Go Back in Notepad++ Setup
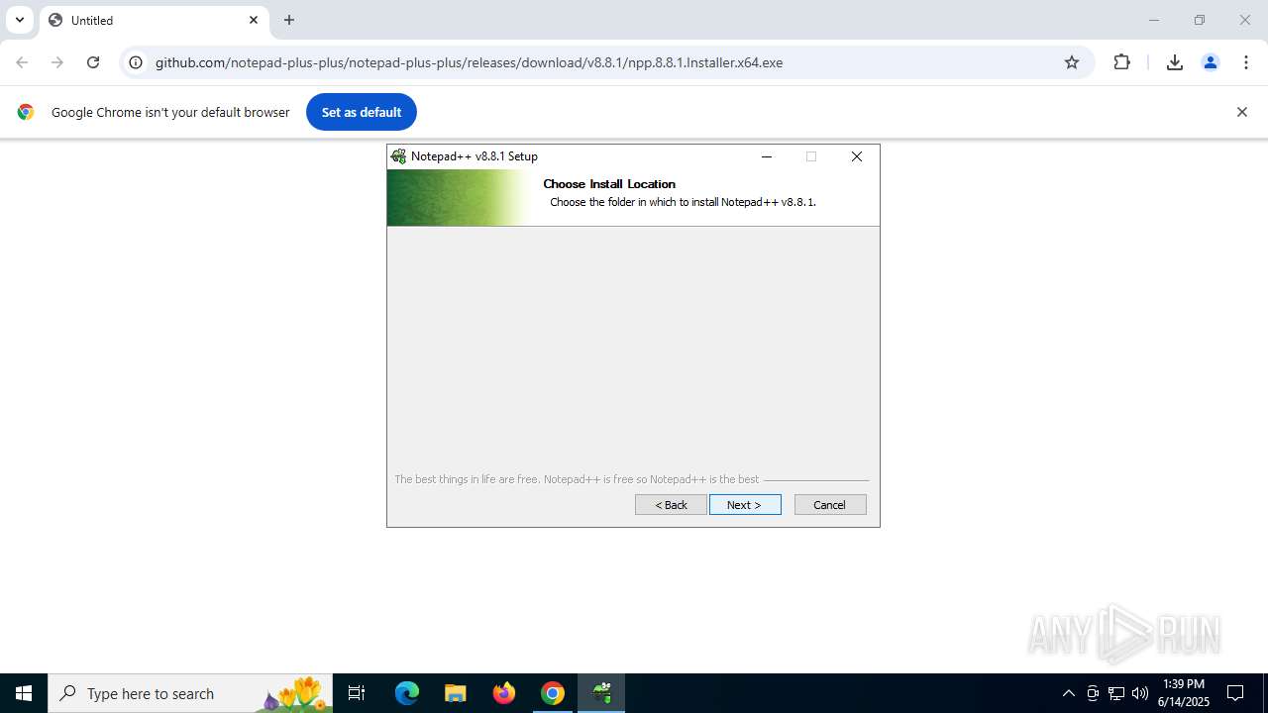 tap(671, 505)
